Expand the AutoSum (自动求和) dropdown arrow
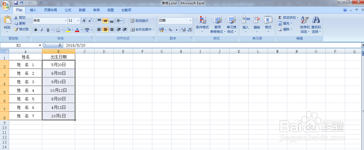Image resolution: width=364 pixels, height=150 pixels. pos(298,18)
